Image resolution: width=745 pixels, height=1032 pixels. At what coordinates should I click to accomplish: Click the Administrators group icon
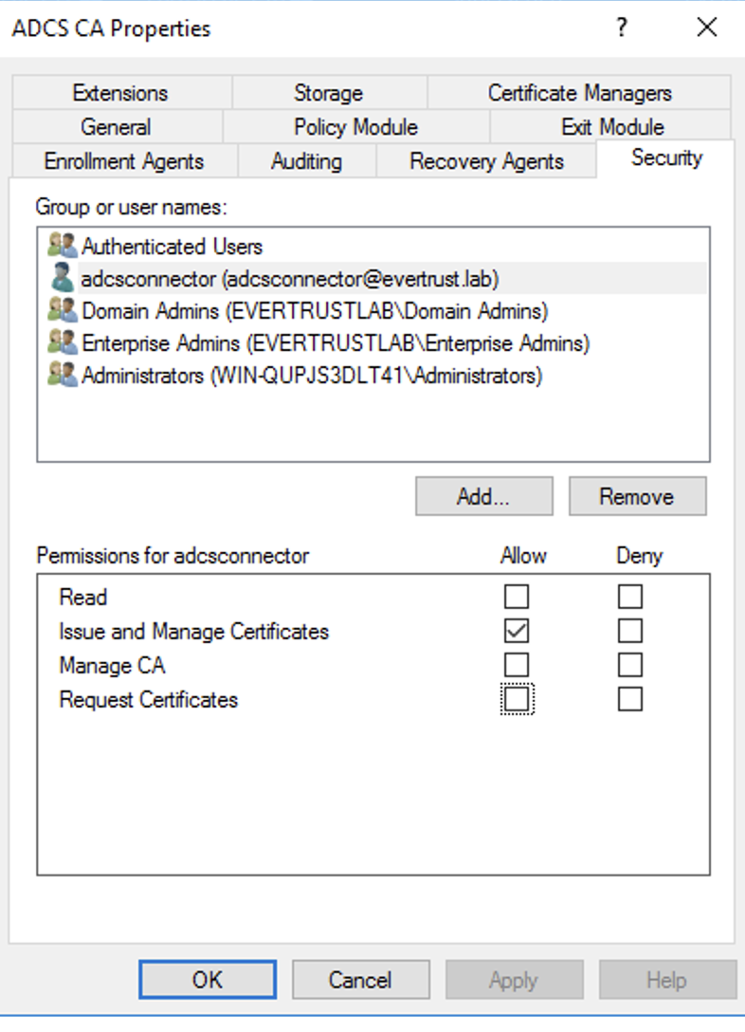pos(63,375)
